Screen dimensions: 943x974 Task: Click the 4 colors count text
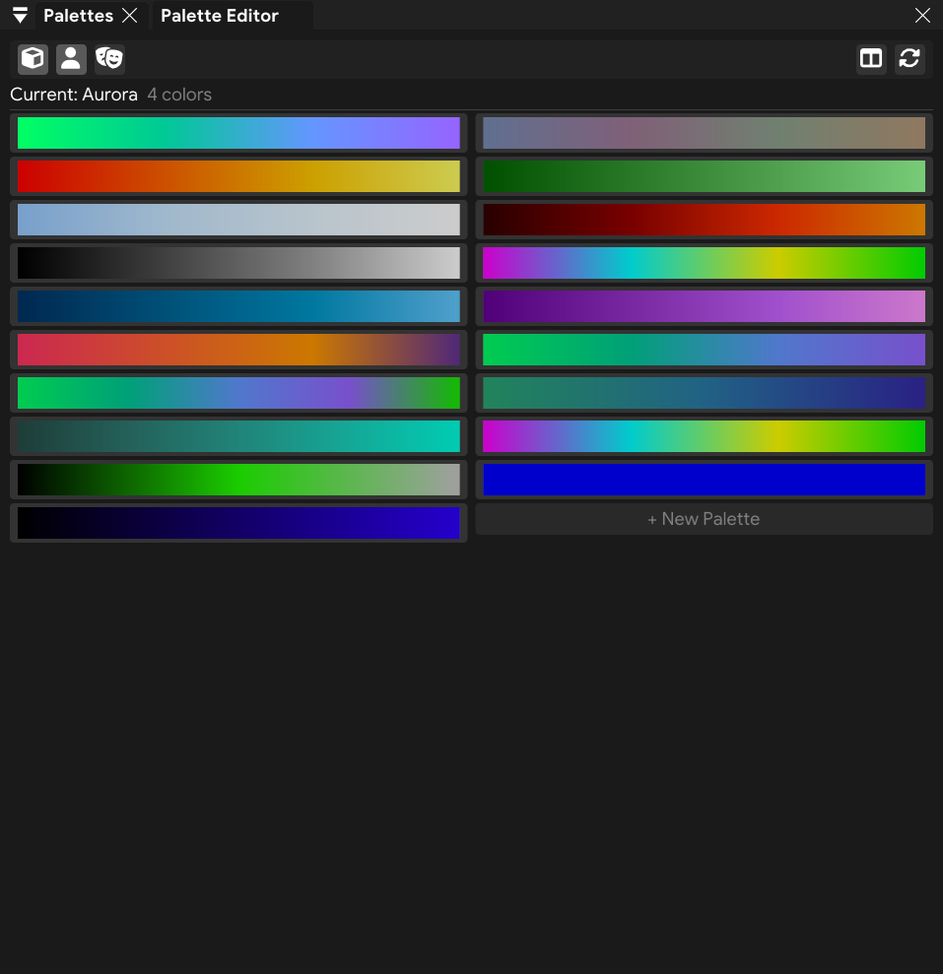coord(179,95)
